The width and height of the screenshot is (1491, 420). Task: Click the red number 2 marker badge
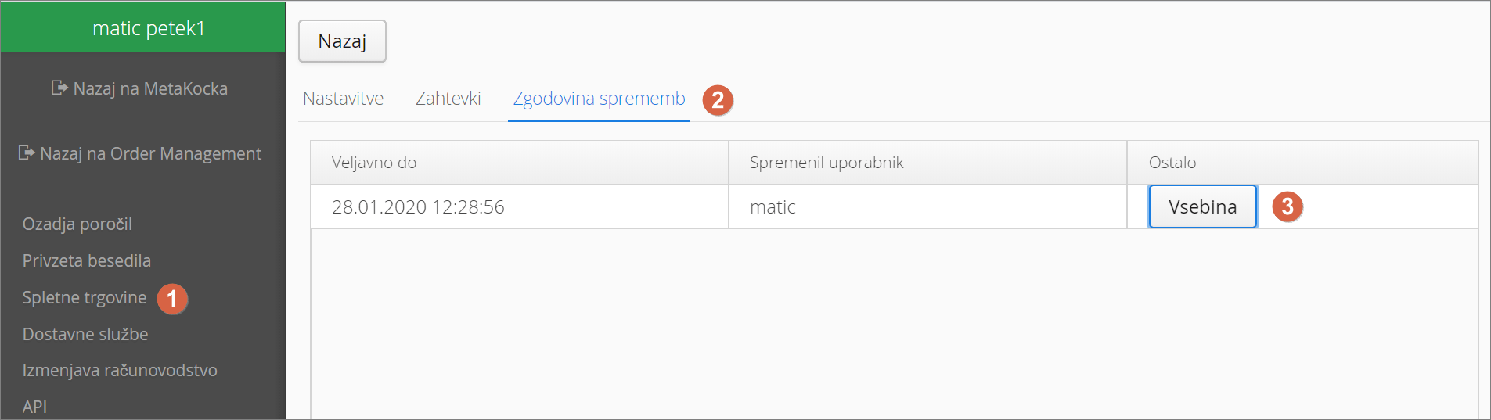click(718, 100)
